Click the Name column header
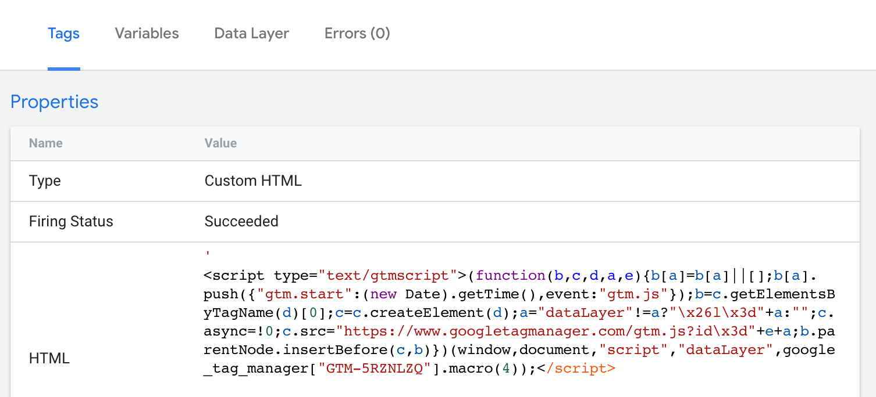Image resolution: width=876 pixels, height=397 pixels. [x=46, y=143]
